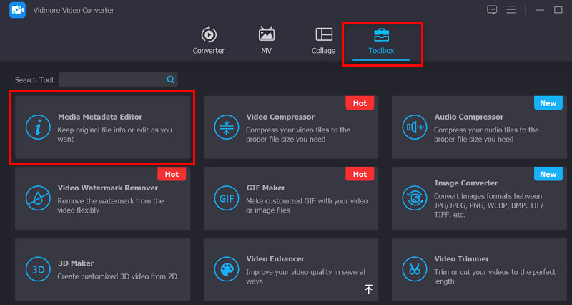Click the scroll-to-top arrow button

pos(369,289)
